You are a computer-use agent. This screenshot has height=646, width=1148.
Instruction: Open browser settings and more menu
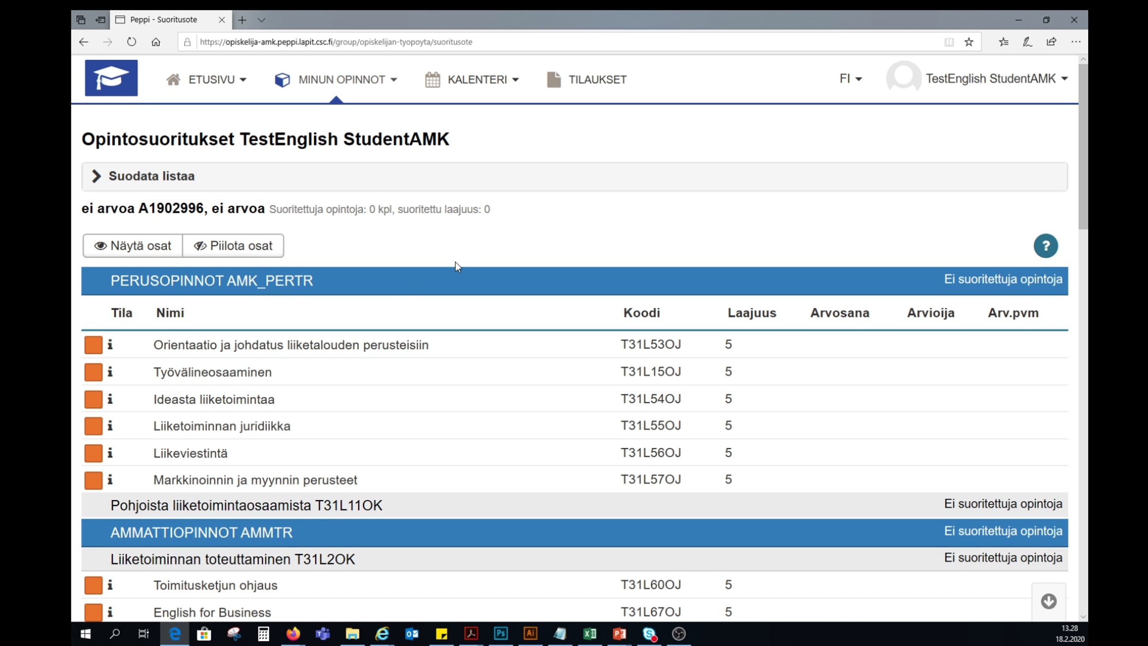[1076, 42]
